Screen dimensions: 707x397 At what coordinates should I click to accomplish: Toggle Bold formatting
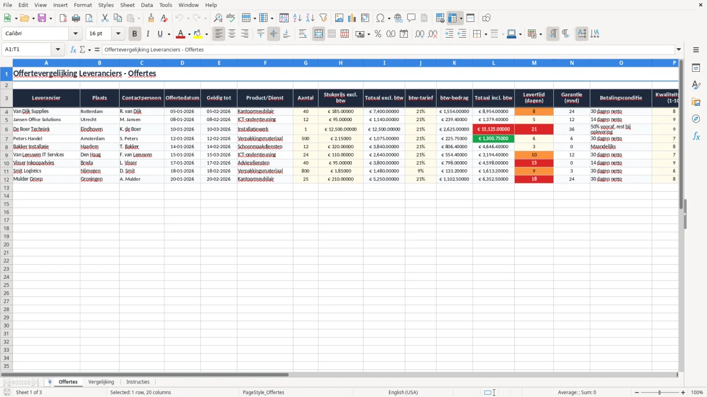[134, 34]
